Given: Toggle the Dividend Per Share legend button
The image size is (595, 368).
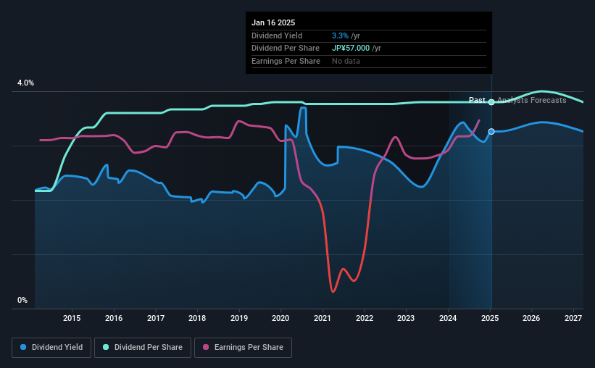Looking at the screenshot, I should [x=143, y=348].
